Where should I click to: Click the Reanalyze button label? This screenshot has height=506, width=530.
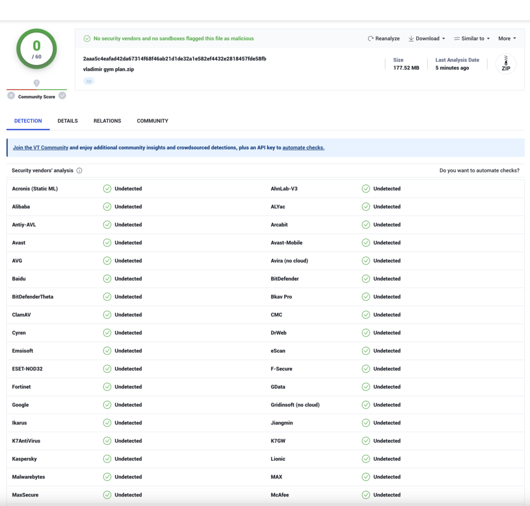(388, 39)
